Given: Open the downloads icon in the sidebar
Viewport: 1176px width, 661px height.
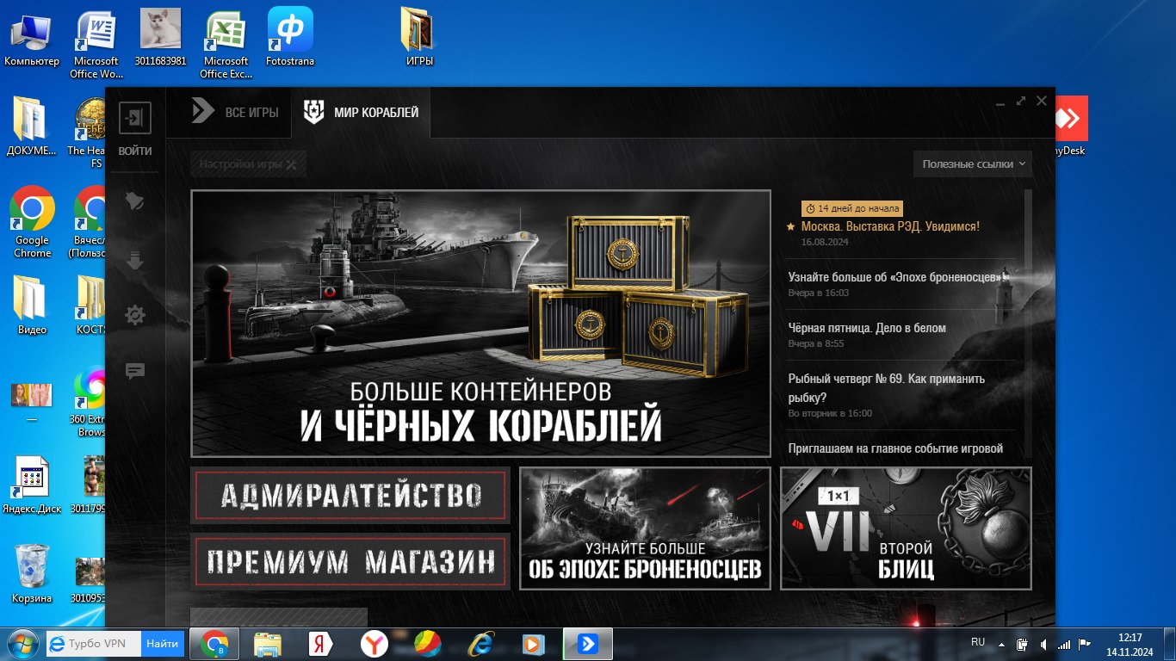Looking at the screenshot, I should point(134,260).
